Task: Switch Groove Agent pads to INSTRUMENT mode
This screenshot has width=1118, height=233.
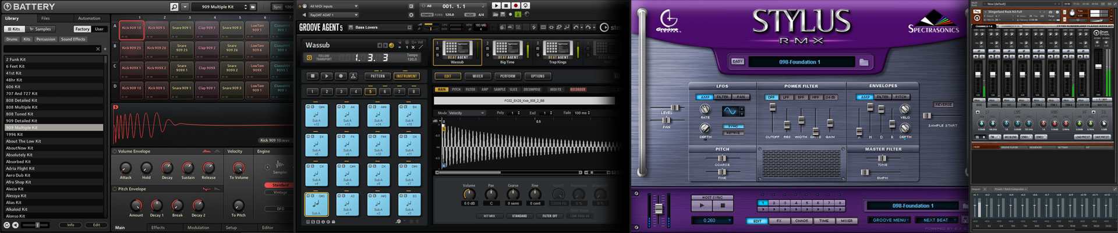Action: pyautogui.click(x=406, y=76)
